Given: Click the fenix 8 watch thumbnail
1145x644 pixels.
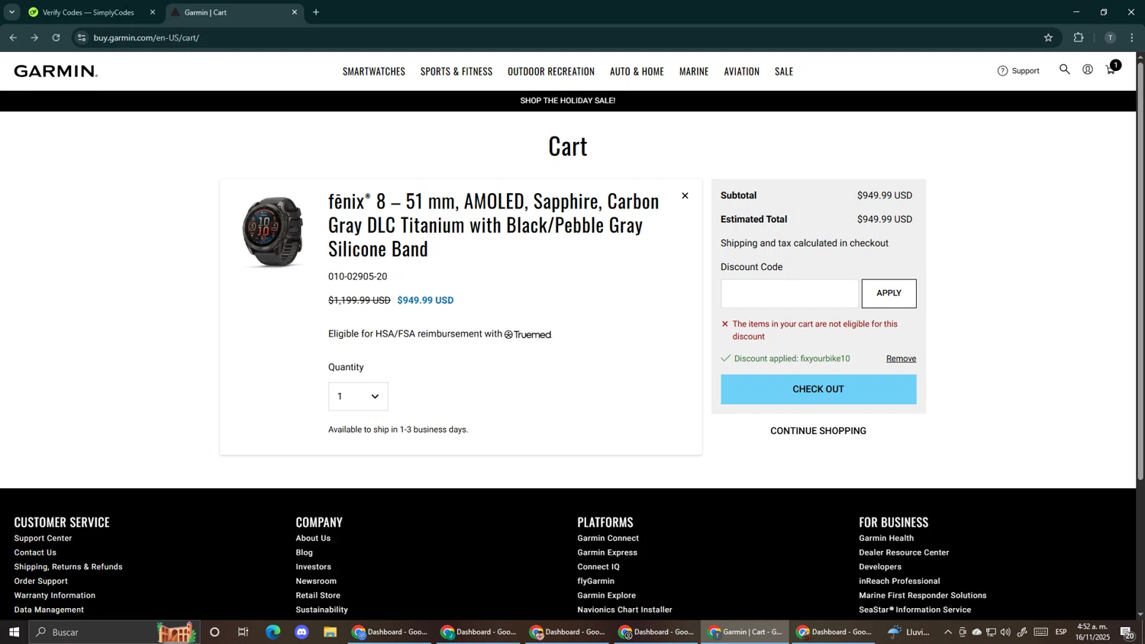Looking at the screenshot, I should point(273,231).
